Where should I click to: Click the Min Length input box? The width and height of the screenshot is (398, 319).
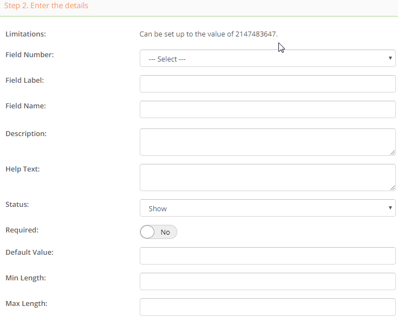[x=267, y=281]
